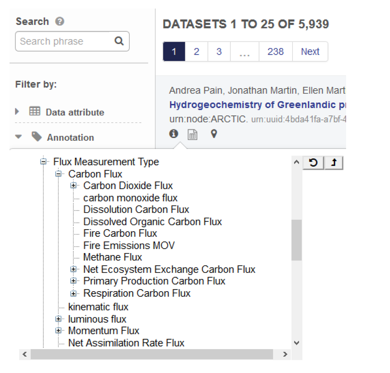Select Methane Flux in the tree
The width and height of the screenshot is (390, 373).
click(112, 257)
